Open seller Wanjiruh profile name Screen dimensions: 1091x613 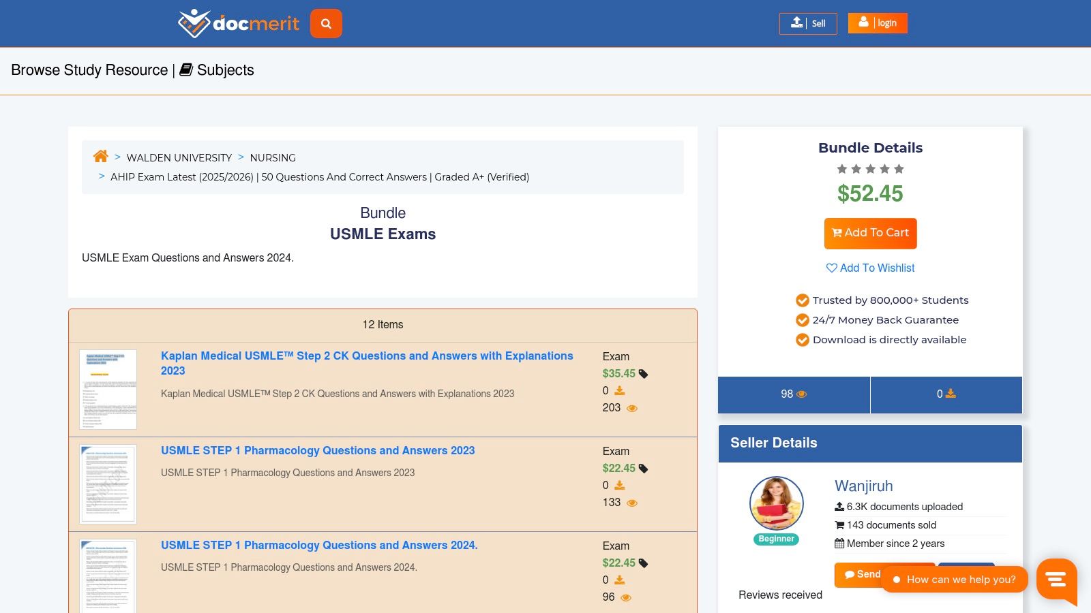click(x=863, y=486)
